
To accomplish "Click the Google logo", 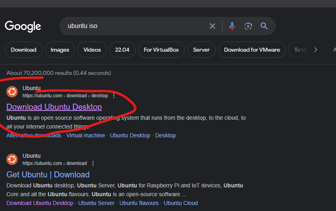I will 23,26.
